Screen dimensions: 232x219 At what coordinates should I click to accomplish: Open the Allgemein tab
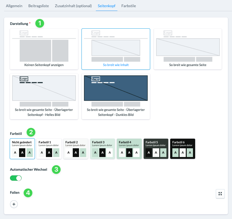coord(14,6)
